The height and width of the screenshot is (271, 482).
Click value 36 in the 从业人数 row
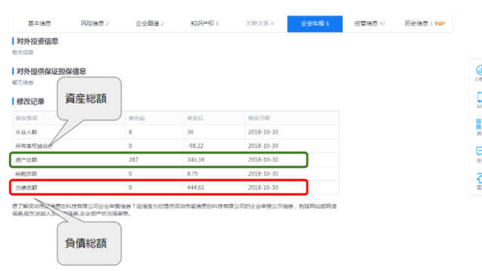point(191,132)
